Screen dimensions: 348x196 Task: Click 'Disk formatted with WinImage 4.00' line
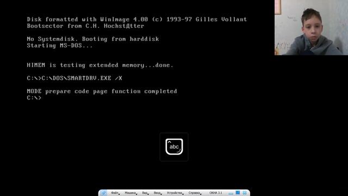pyautogui.click(x=136, y=20)
